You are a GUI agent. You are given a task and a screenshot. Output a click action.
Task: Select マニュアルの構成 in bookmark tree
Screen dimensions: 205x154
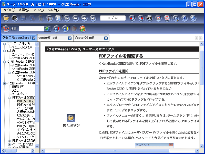click(x=22, y=47)
